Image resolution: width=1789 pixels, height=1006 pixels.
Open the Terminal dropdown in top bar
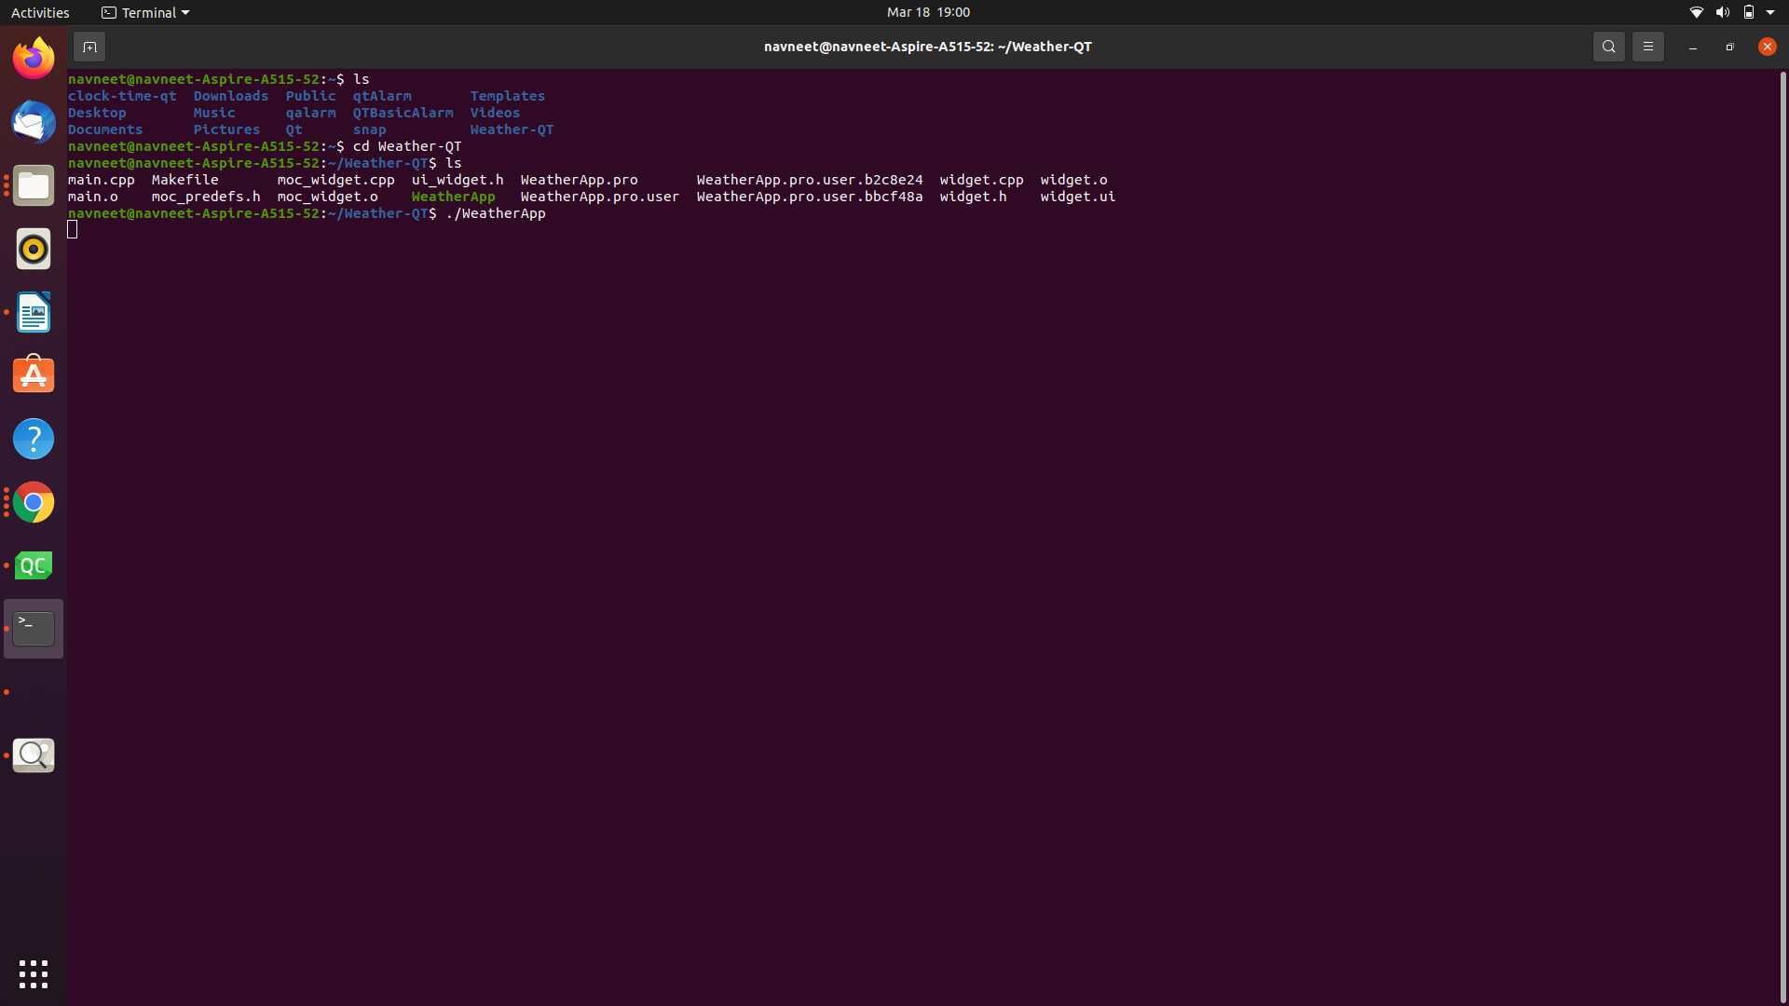(144, 12)
